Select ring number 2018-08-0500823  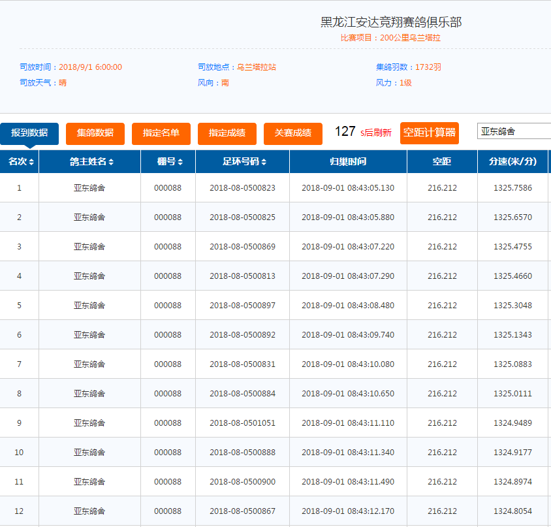242,188
